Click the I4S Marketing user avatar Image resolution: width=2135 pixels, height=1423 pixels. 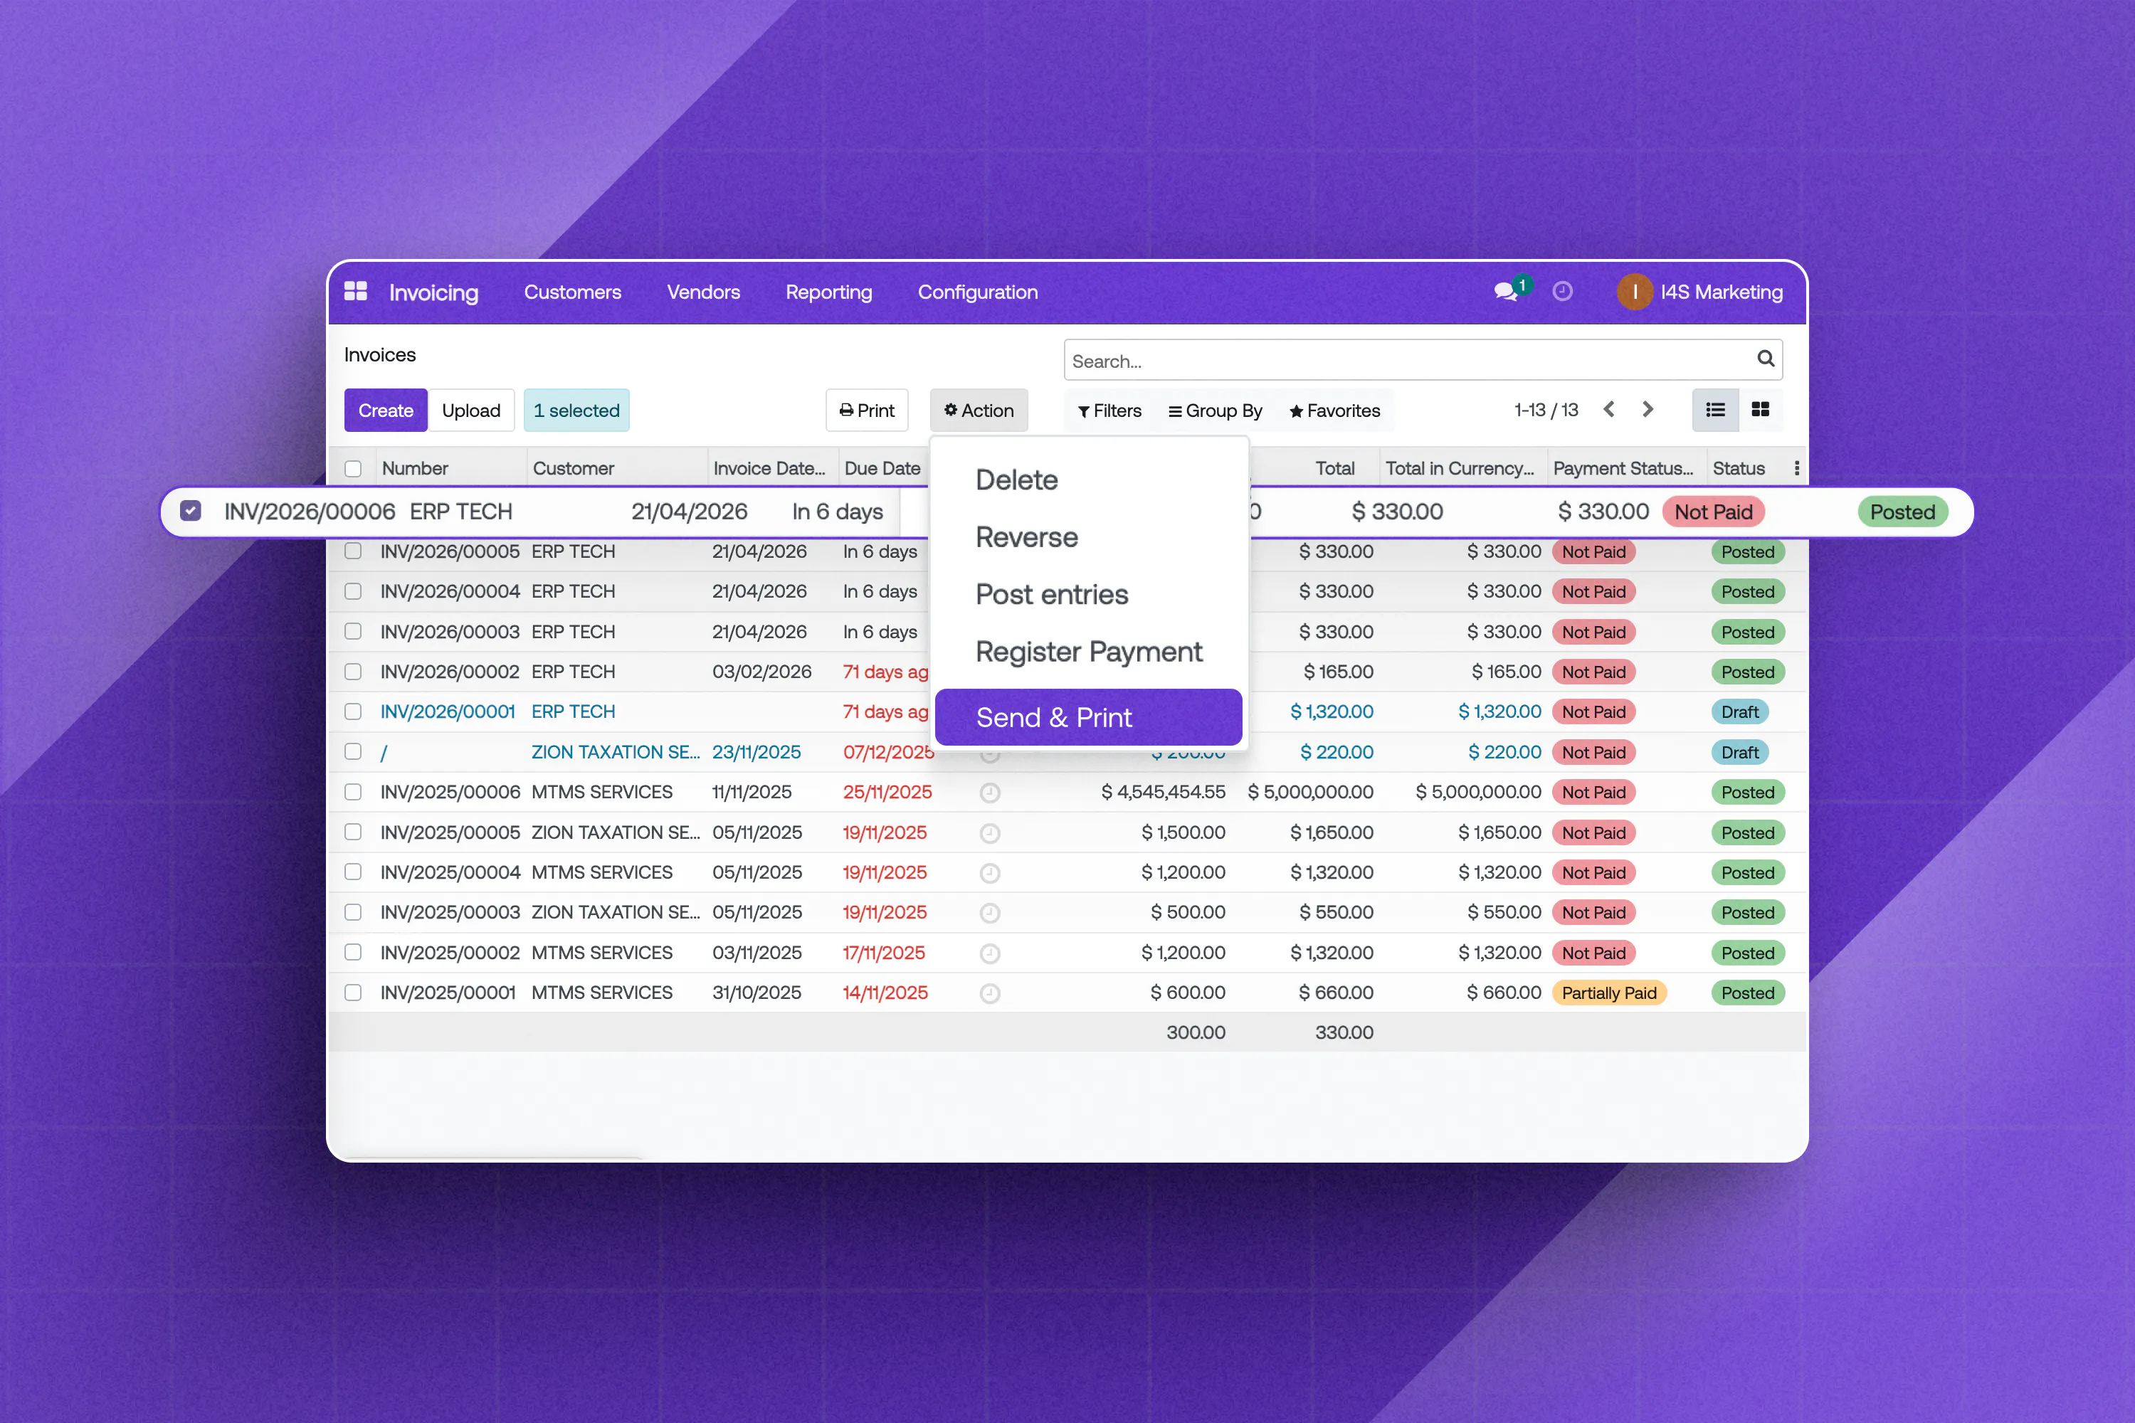1634,291
